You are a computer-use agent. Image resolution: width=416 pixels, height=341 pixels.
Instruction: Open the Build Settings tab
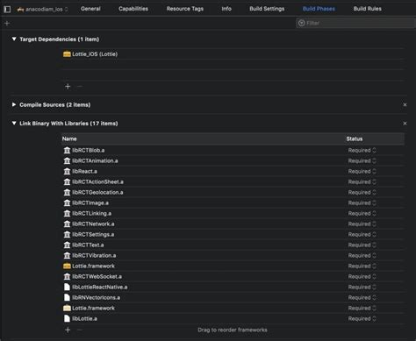pos(267,9)
